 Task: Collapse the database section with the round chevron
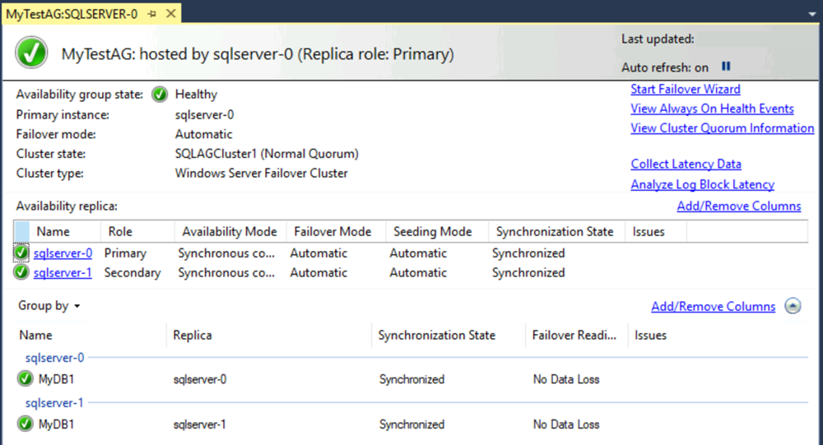(x=793, y=306)
